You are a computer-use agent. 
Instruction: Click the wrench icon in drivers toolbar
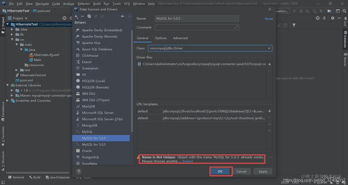[96, 16]
